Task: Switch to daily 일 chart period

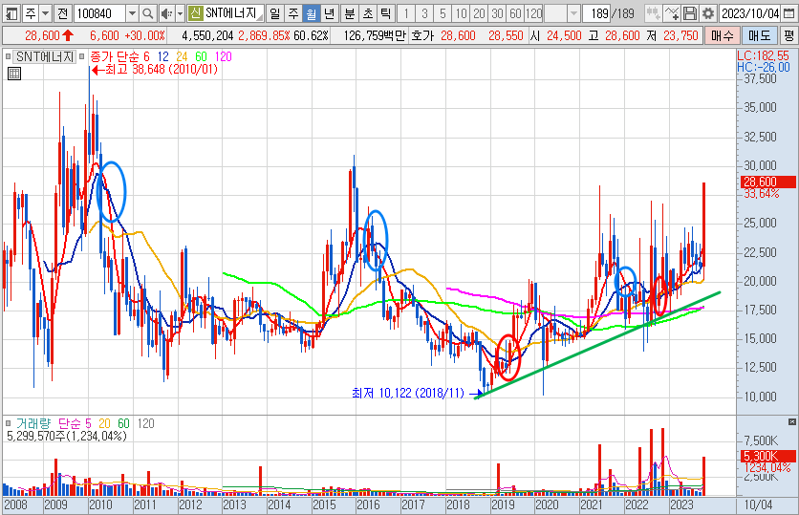Action: (274, 13)
